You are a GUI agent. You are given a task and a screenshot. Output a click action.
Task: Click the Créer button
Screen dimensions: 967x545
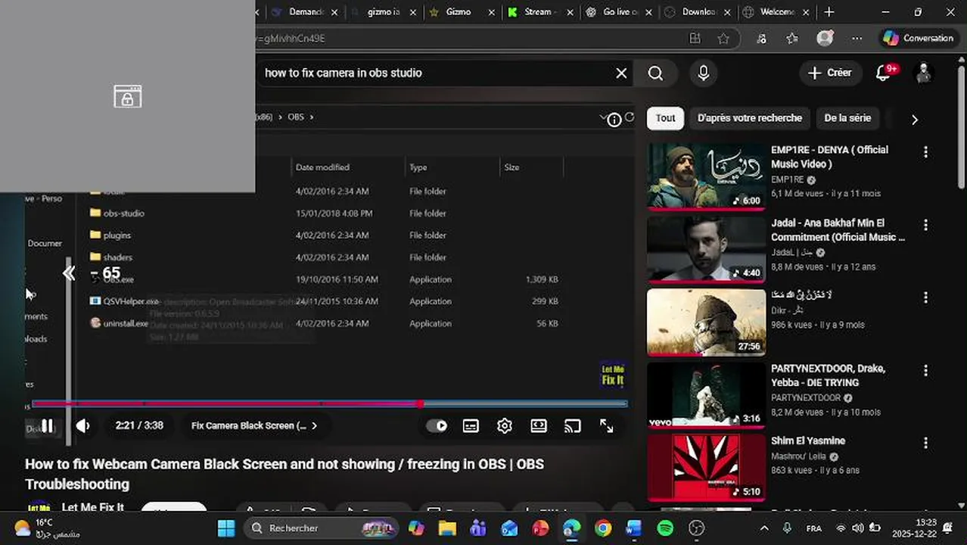click(831, 73)
